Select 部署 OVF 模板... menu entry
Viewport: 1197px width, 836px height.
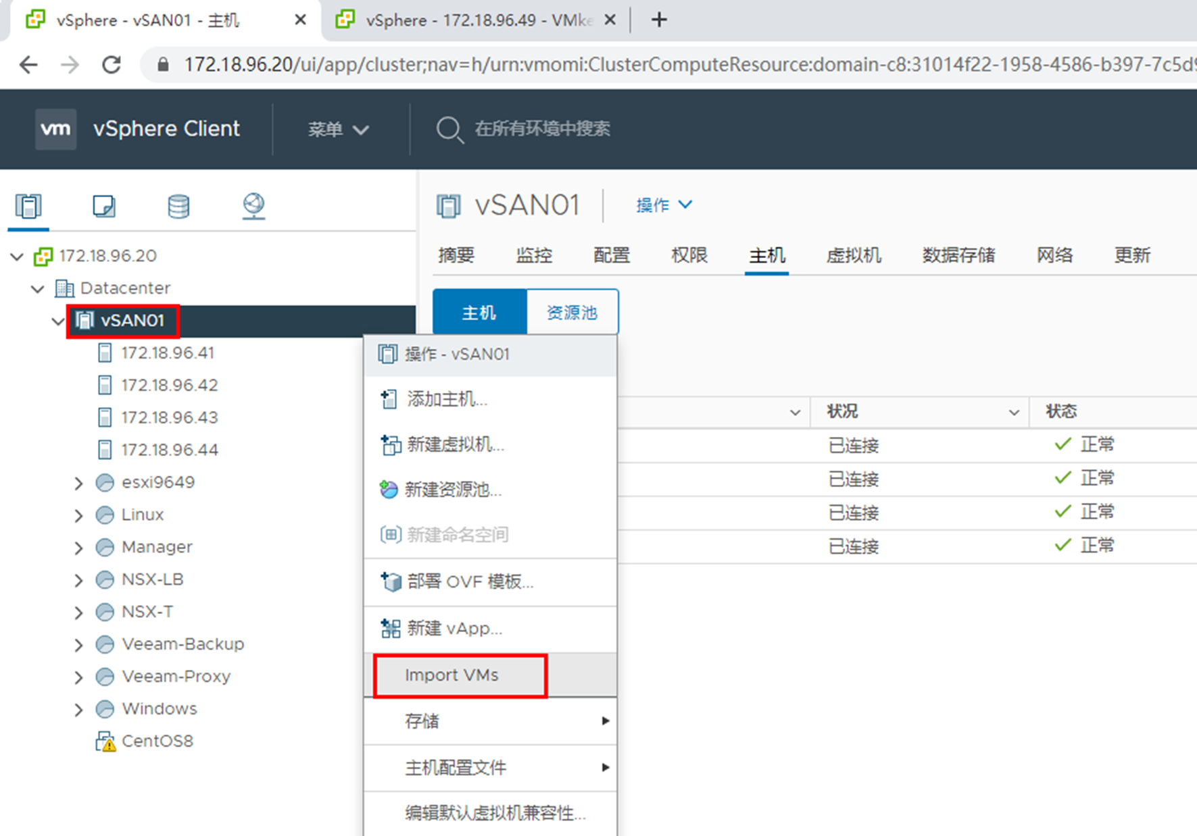(490, 581)
